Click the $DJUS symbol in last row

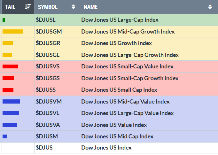tap(44, 148)
